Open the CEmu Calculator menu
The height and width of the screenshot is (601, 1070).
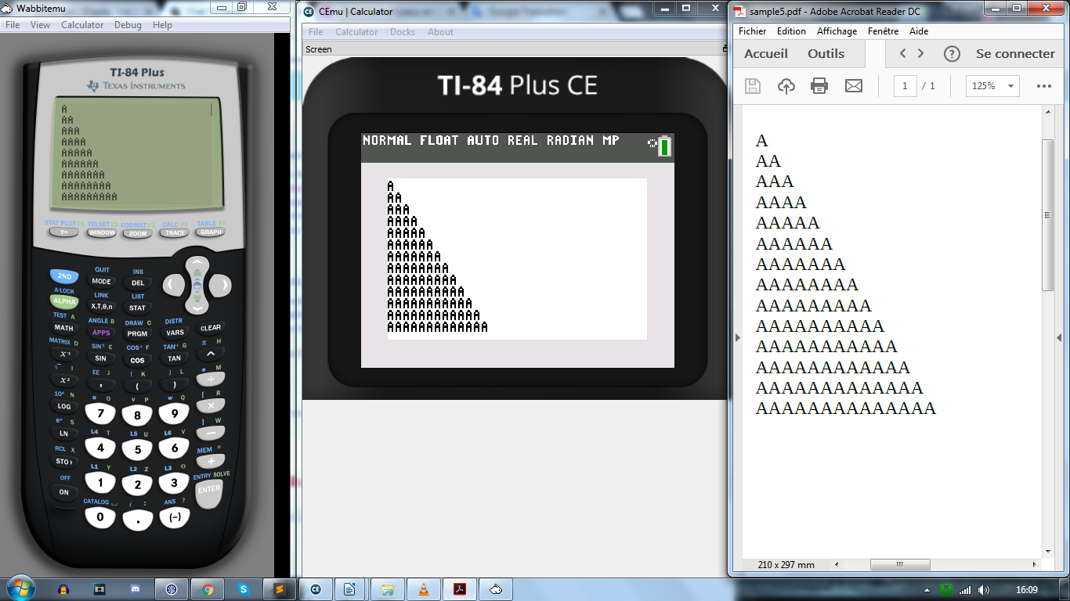tap(356, 32)
